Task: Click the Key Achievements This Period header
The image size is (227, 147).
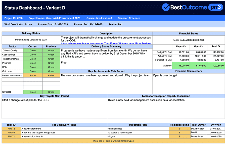Action: (x=106, y=71)
